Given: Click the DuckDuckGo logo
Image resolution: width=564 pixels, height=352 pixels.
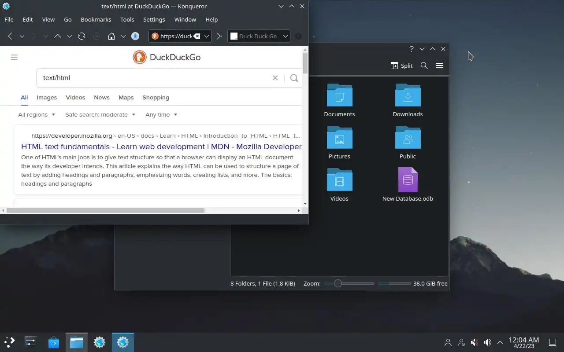Looking at the screenshot, I should pyautogui.click(x=167, y=57).
